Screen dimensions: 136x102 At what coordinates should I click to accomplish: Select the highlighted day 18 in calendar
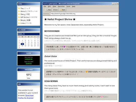(22, 44)
